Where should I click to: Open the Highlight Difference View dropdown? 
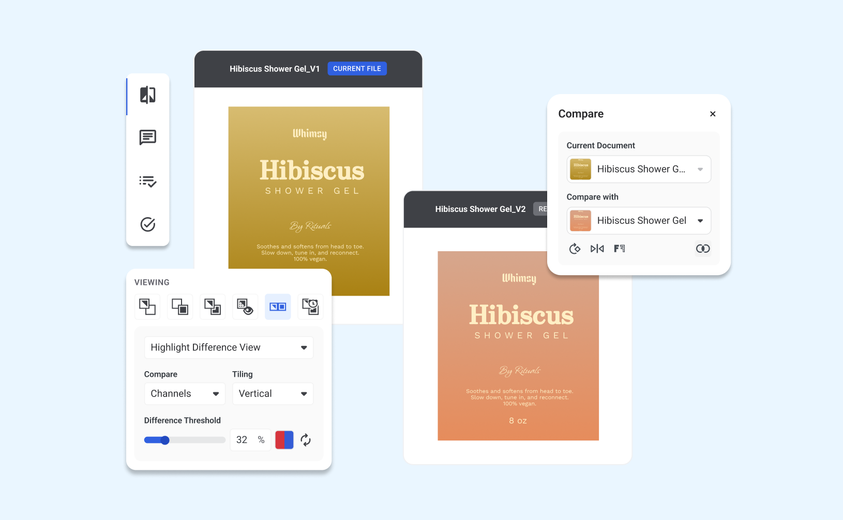click(x=229, y=347)
